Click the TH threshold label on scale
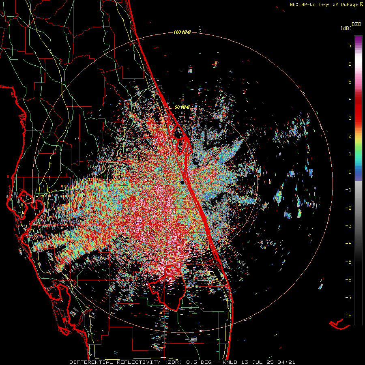 click(x=348, y=316)
